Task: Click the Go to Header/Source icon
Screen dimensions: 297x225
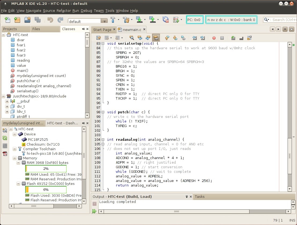Action: (249, 38)
